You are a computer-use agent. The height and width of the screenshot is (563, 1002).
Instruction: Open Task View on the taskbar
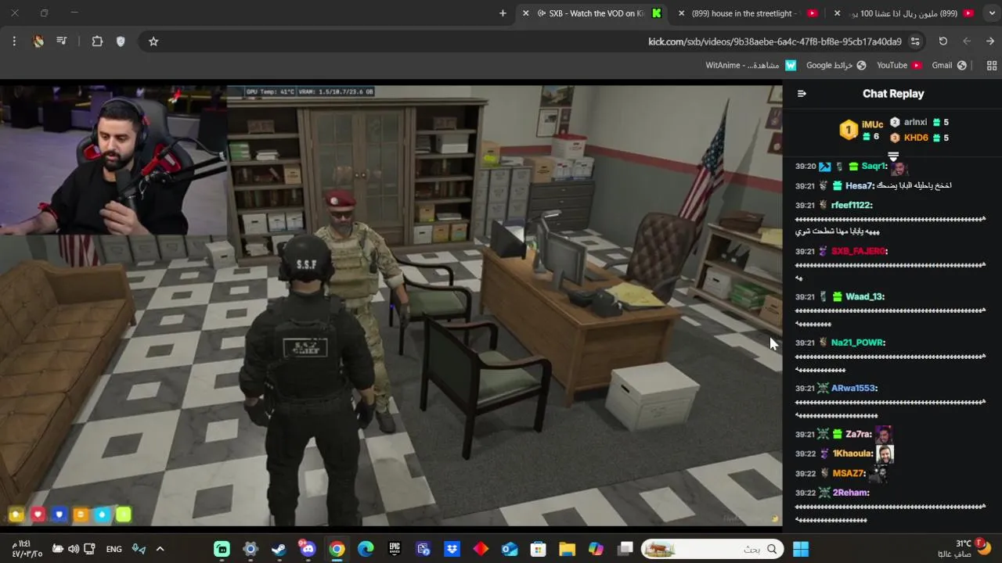(625, 549)
